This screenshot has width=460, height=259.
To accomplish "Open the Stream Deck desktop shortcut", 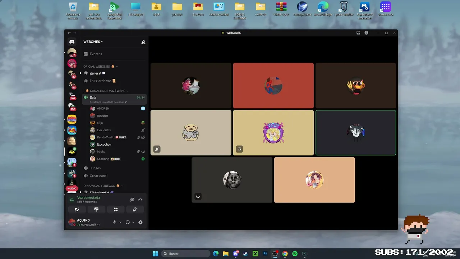I will point(385,9).
